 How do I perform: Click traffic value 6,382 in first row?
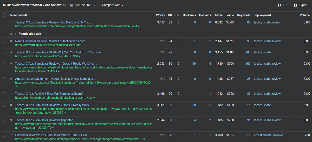pos(219,23)
